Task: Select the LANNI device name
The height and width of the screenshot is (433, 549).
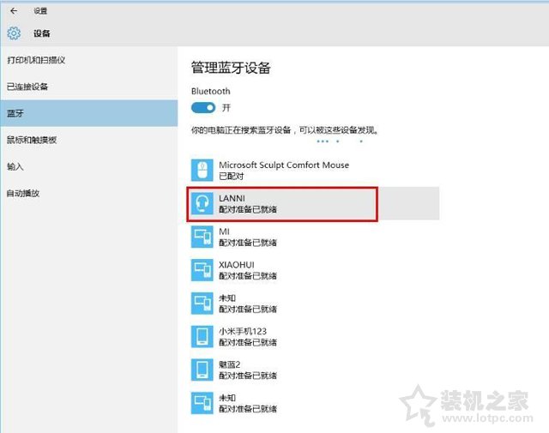Action: (232, 198)
